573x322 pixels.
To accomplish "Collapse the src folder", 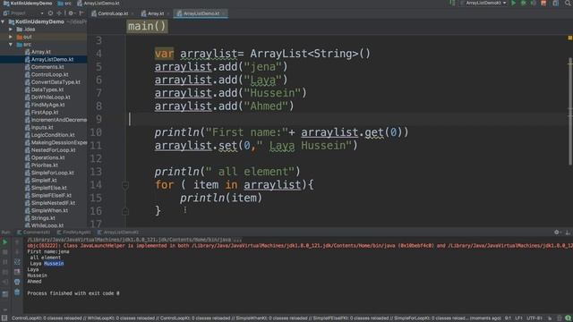I will coord(11,45).
